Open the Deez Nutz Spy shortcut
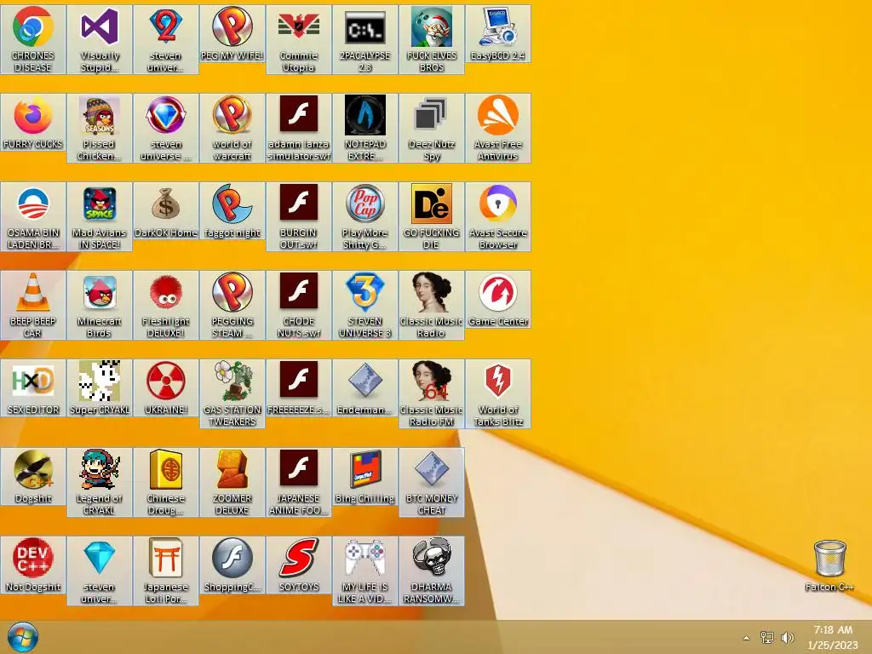 432,128
